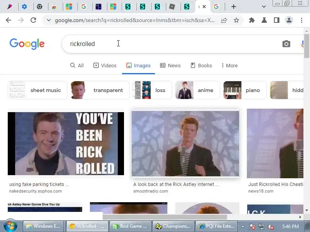Open the muted volume tray icon
Image resolution: width=310 pixels, height=232 pixels.
270,227
